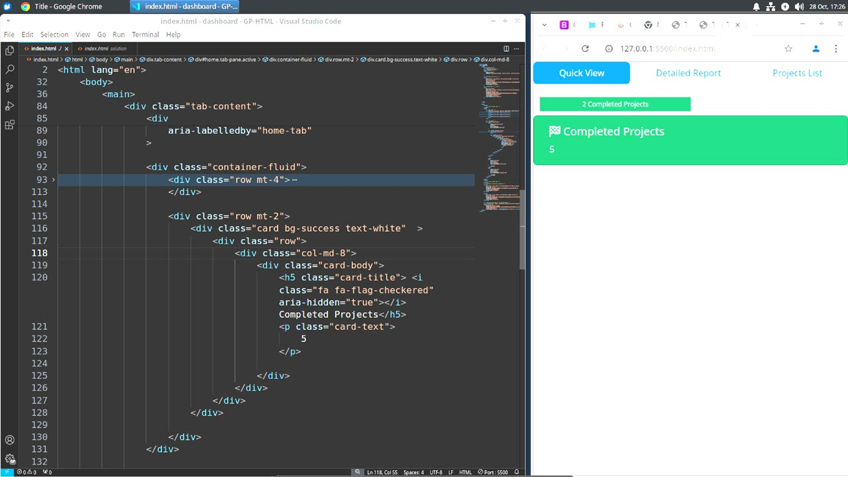Change HTML language mode
This screenshot has height=477, width=848.
[466, 472]
